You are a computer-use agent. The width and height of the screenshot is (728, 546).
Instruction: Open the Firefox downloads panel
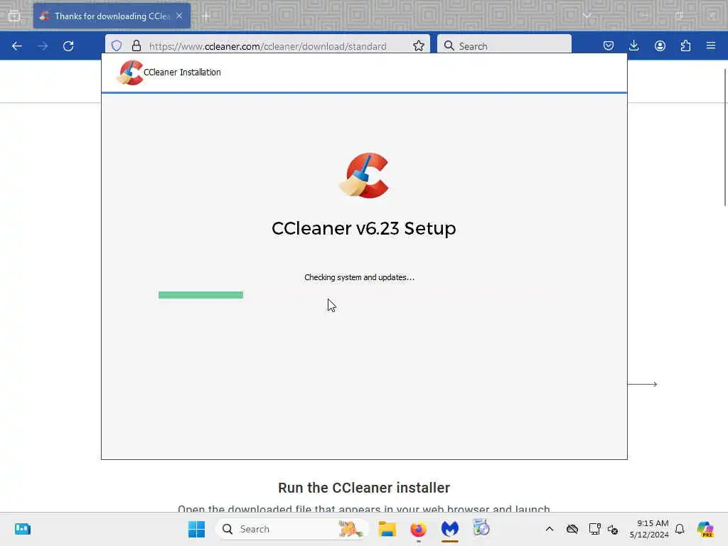pyautogui.click(x=633, y=45)
